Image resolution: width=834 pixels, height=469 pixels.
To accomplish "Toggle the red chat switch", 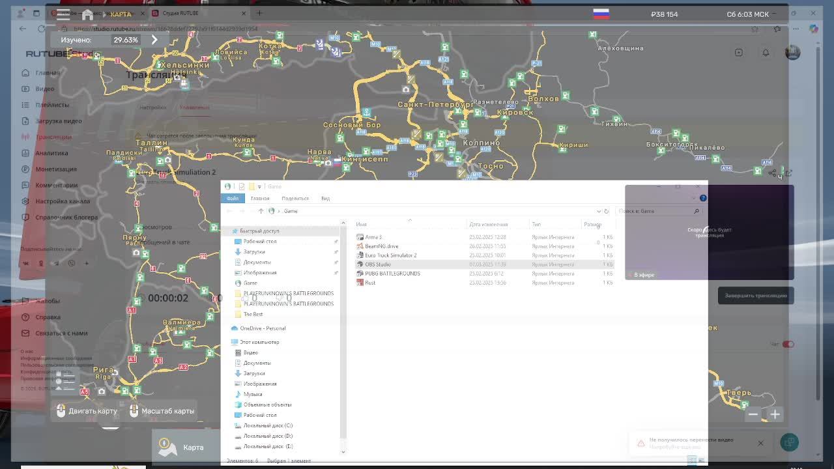I will [788, 344].
